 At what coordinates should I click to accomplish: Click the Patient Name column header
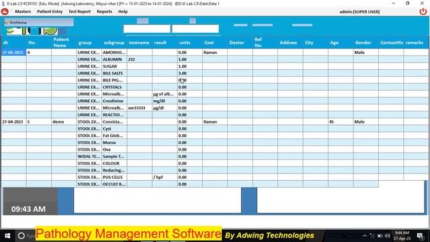click(64, 42)
